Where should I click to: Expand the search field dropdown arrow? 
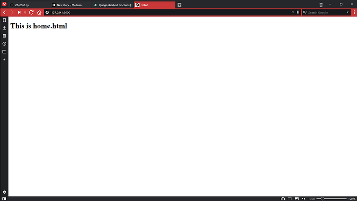coord(348,13)
